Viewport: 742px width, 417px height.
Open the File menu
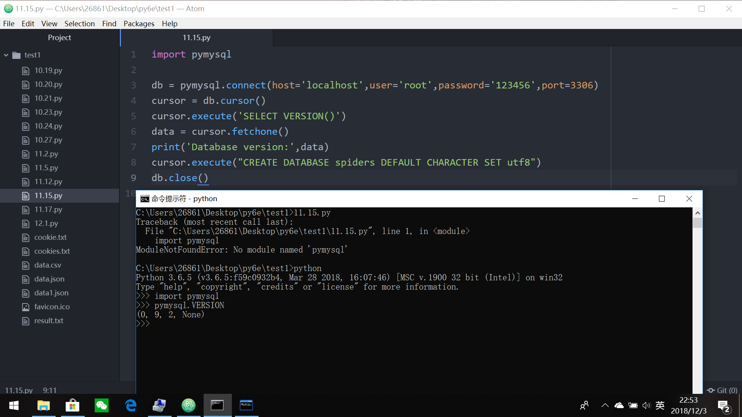9,24
